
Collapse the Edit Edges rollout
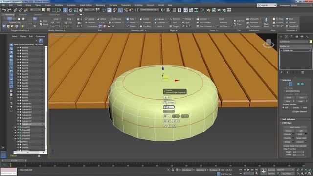click(x=287, y=123)
